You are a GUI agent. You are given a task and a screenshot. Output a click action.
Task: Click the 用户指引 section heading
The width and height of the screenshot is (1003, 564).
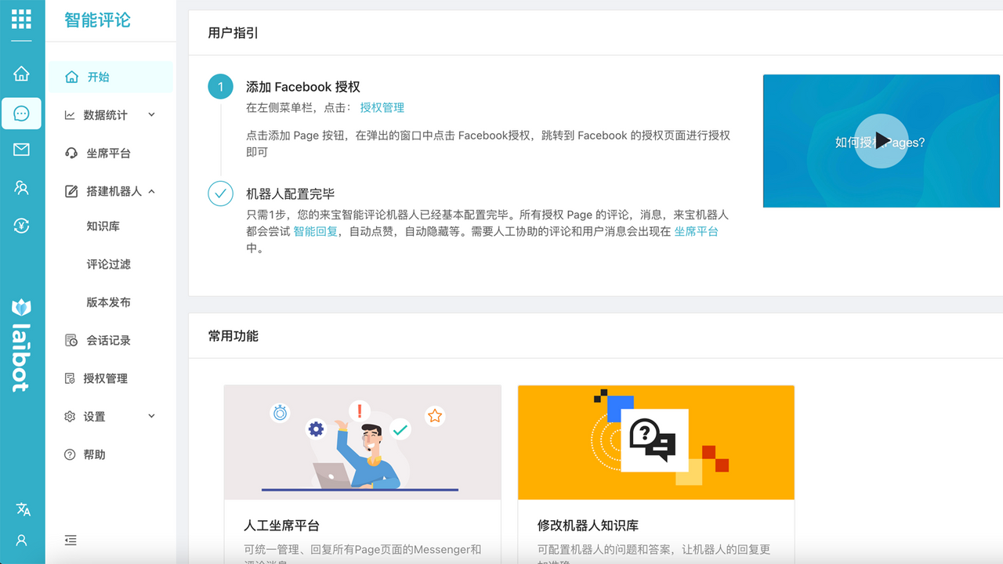pos(233,33)
